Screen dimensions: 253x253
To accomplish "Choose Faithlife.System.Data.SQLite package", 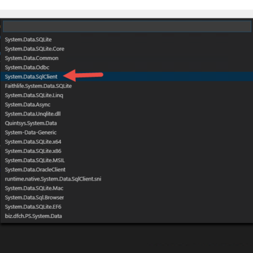I will pyautogui.click(x=126, y=86).
